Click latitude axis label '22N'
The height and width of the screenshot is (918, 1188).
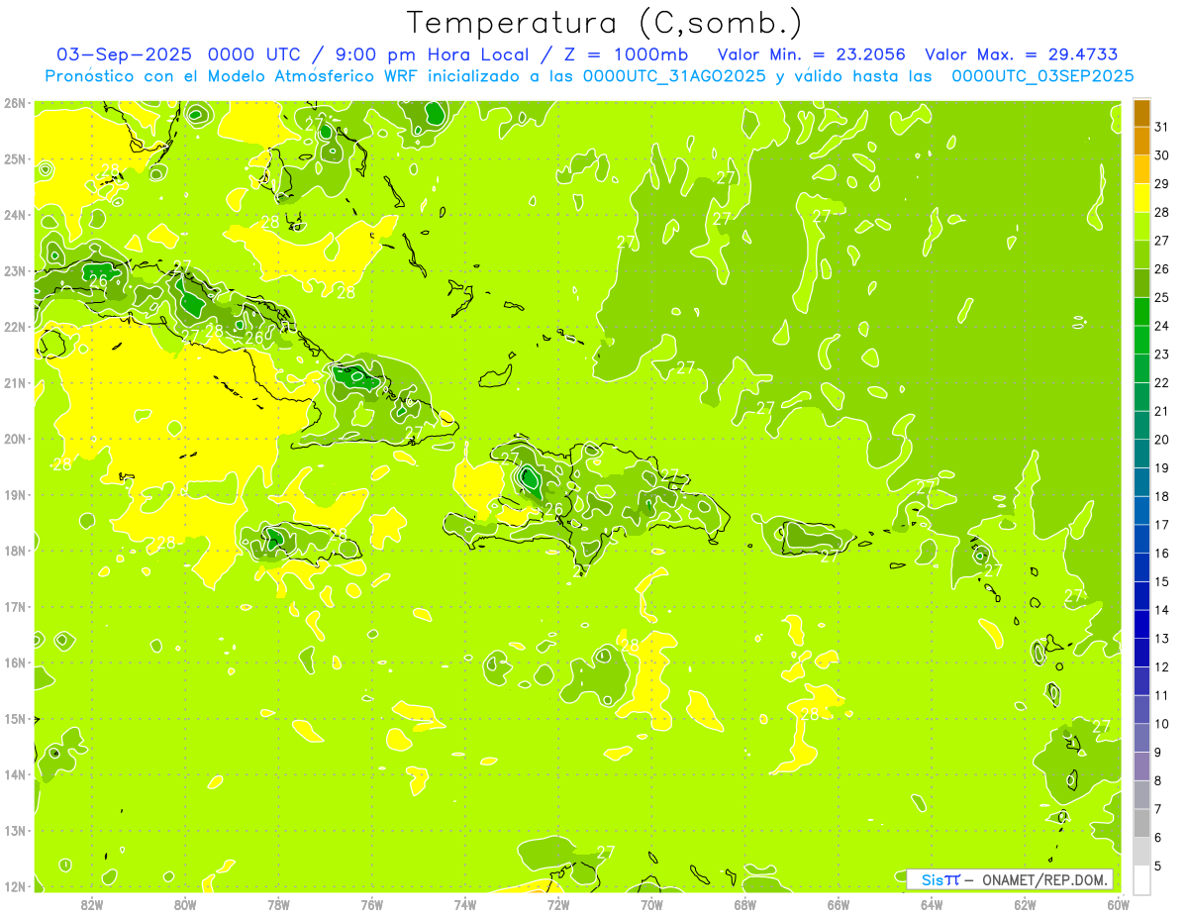[15, 327]
